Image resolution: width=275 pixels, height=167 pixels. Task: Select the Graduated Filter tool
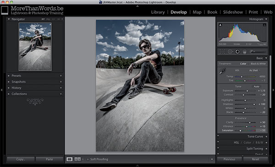click(x=245, y=52)
